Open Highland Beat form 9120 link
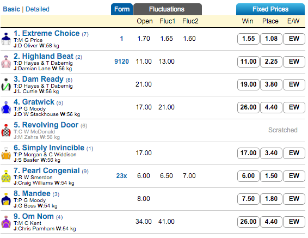 pyautogui.click(x=121, y=62)
